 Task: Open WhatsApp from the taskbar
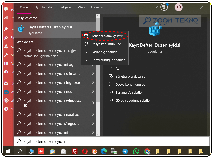(136, 151)
